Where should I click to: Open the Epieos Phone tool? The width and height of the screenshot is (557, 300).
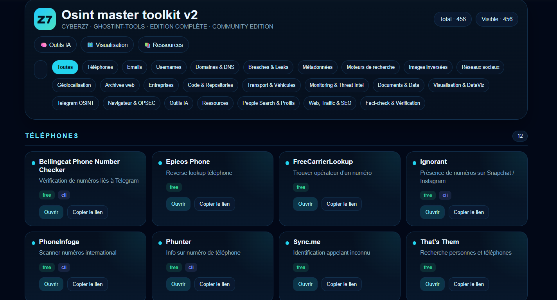178,204
